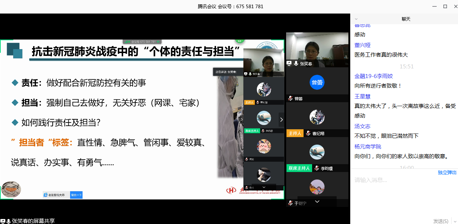Open sender name 金融19-6李雨姣 in chat

coord(373,76)
